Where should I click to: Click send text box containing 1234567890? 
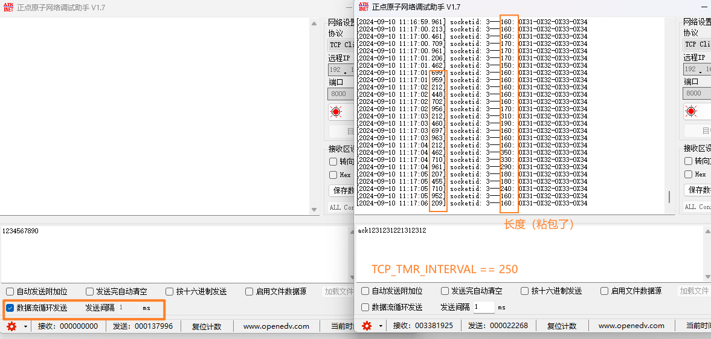174,253
